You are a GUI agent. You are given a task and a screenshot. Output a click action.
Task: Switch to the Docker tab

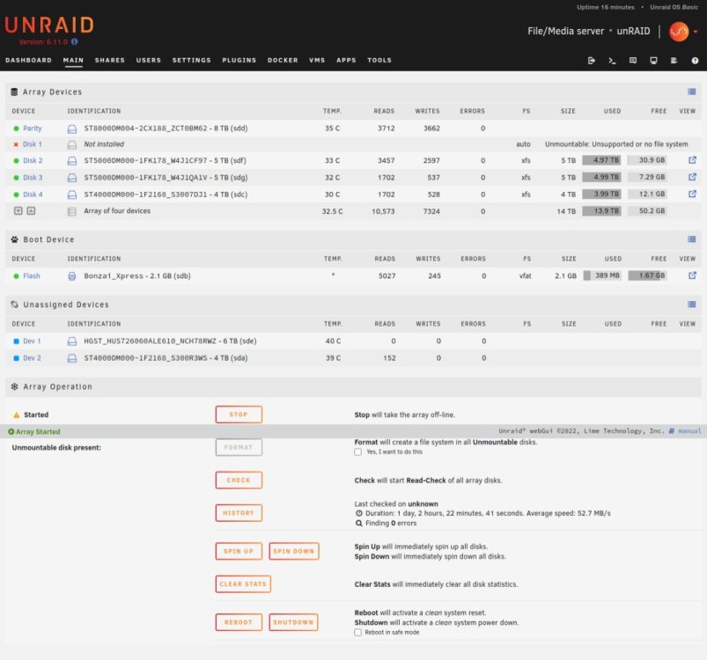(x=283, y=60)
